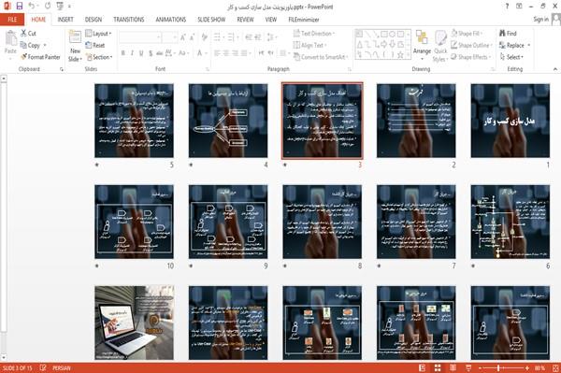Open Text Direction dropdown

(x=314, y=34)
